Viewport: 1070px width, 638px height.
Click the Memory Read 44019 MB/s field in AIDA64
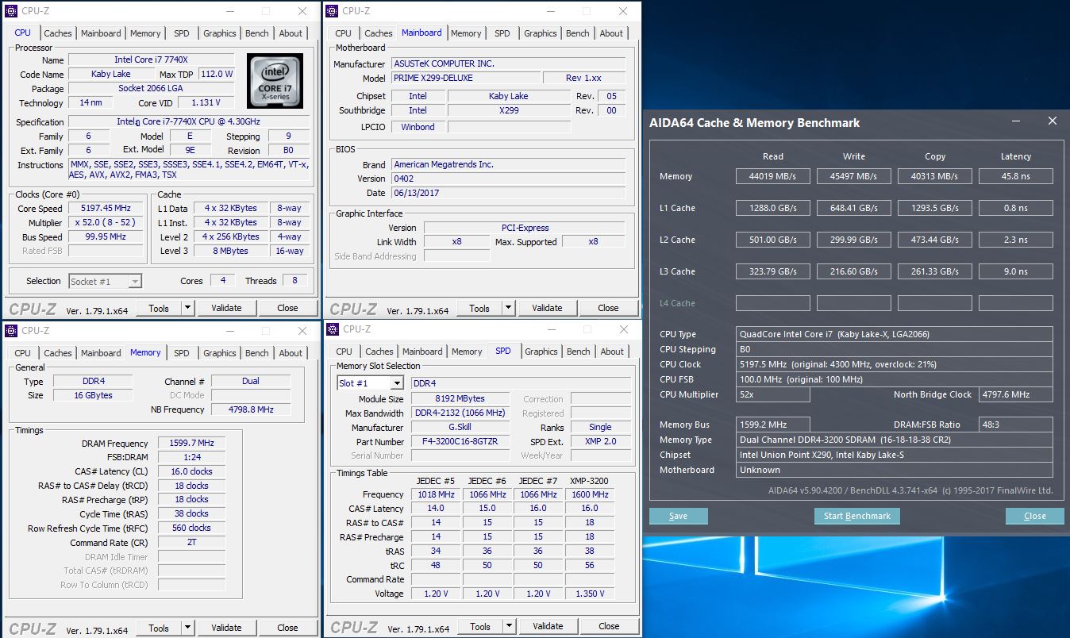pos(773,176)
